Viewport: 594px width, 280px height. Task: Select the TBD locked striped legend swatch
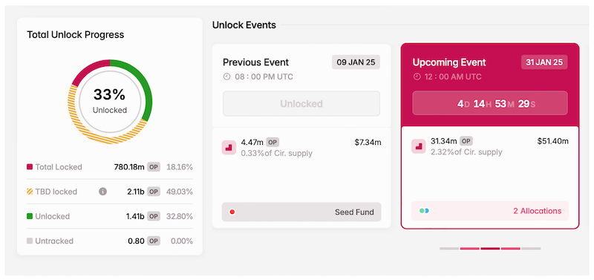[30, 192]
